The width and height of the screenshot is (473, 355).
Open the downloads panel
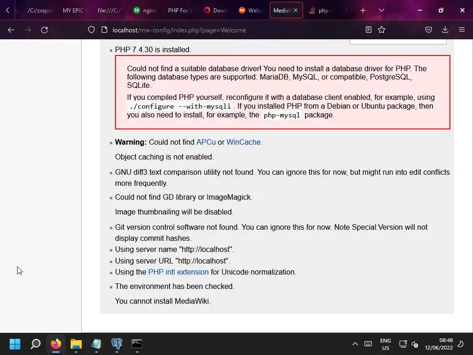point(445,30)
